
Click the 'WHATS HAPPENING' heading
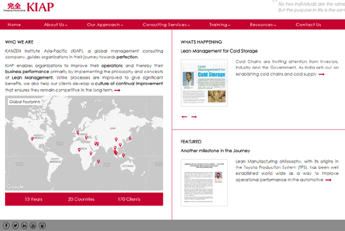(201, 42)
